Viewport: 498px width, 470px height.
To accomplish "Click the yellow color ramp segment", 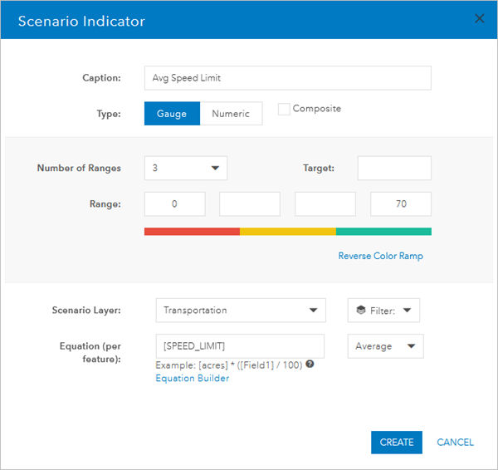I will 287,232.
